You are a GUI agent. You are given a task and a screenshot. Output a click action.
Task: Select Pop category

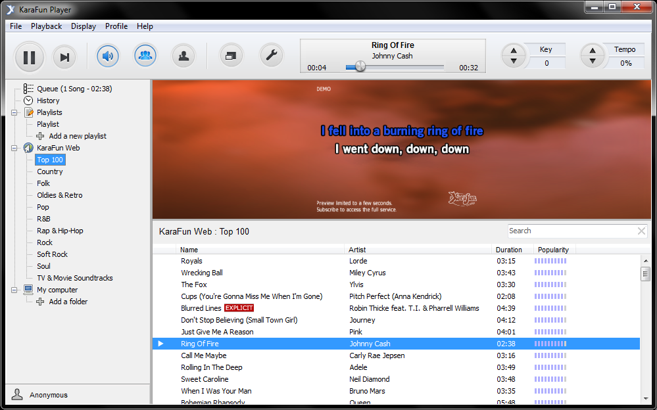(x=43, y=207)
